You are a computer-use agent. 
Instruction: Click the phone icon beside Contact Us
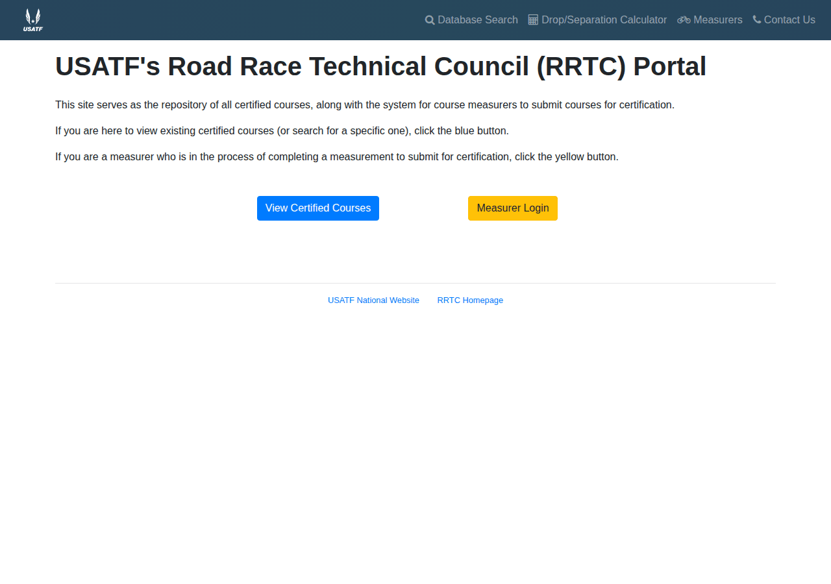coord(757,19)
